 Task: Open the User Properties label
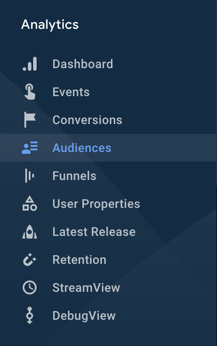pyautogui.click(x=96, y=204)
